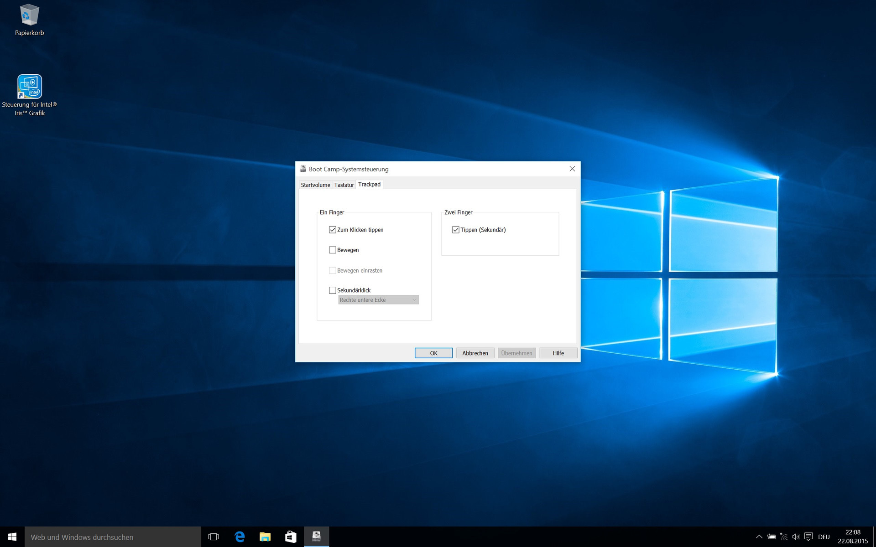
Task: Launch Microsoft Edge from the taskbar
Action: [240, 537]
